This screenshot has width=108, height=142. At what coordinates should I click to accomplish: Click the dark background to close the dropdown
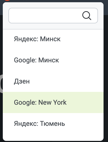106,74
